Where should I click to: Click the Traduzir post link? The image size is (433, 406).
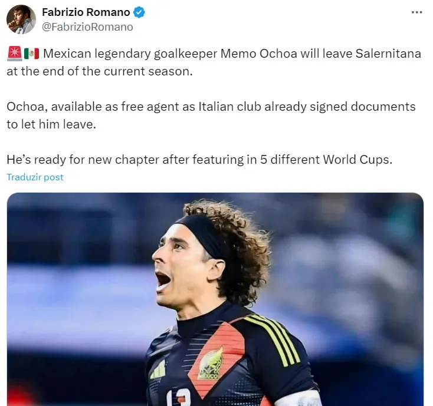[x=35, y=177]
